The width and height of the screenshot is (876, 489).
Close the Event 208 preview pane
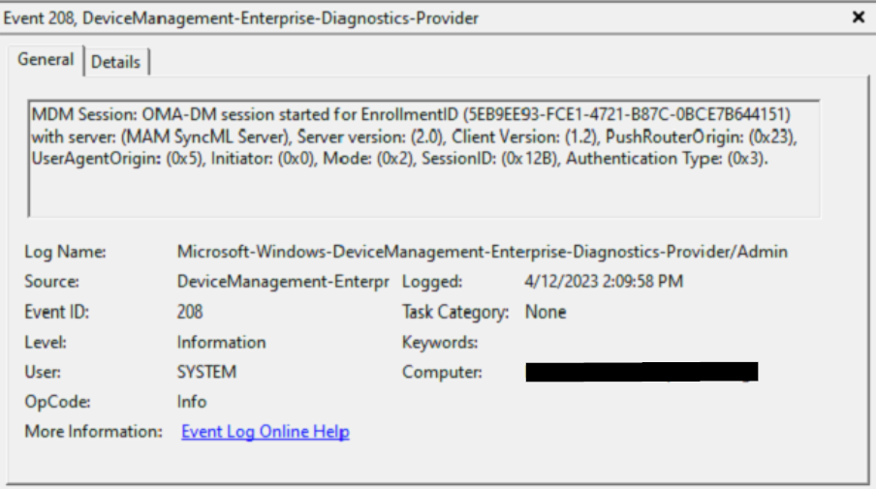coord(858,17)
